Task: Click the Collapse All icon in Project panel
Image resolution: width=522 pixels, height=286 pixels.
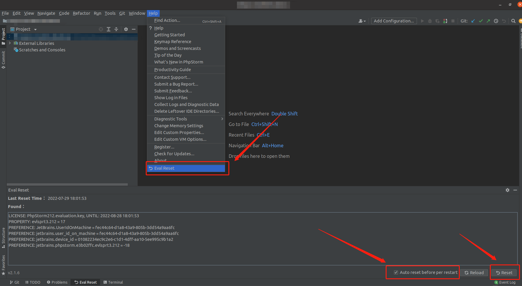Action: point(116,29)
